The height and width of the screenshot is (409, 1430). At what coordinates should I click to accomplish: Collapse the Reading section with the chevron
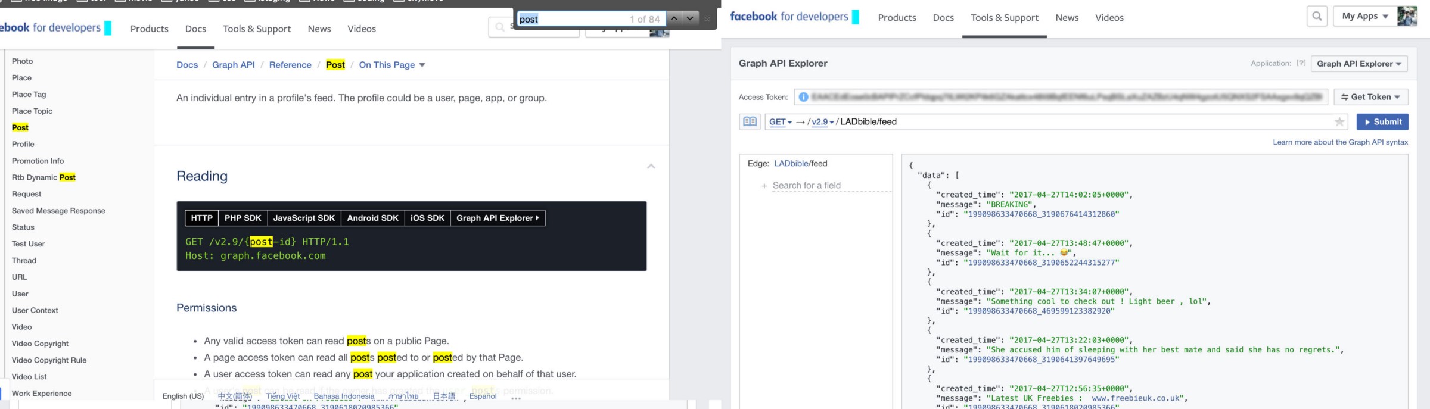651,166
